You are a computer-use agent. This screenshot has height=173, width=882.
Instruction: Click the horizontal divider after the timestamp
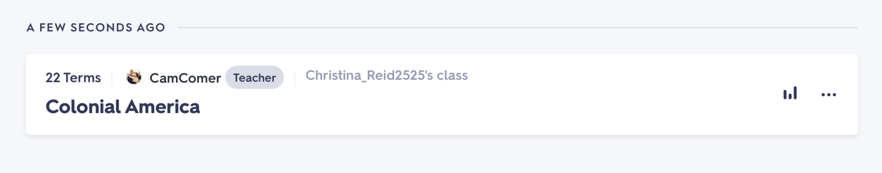517,28
